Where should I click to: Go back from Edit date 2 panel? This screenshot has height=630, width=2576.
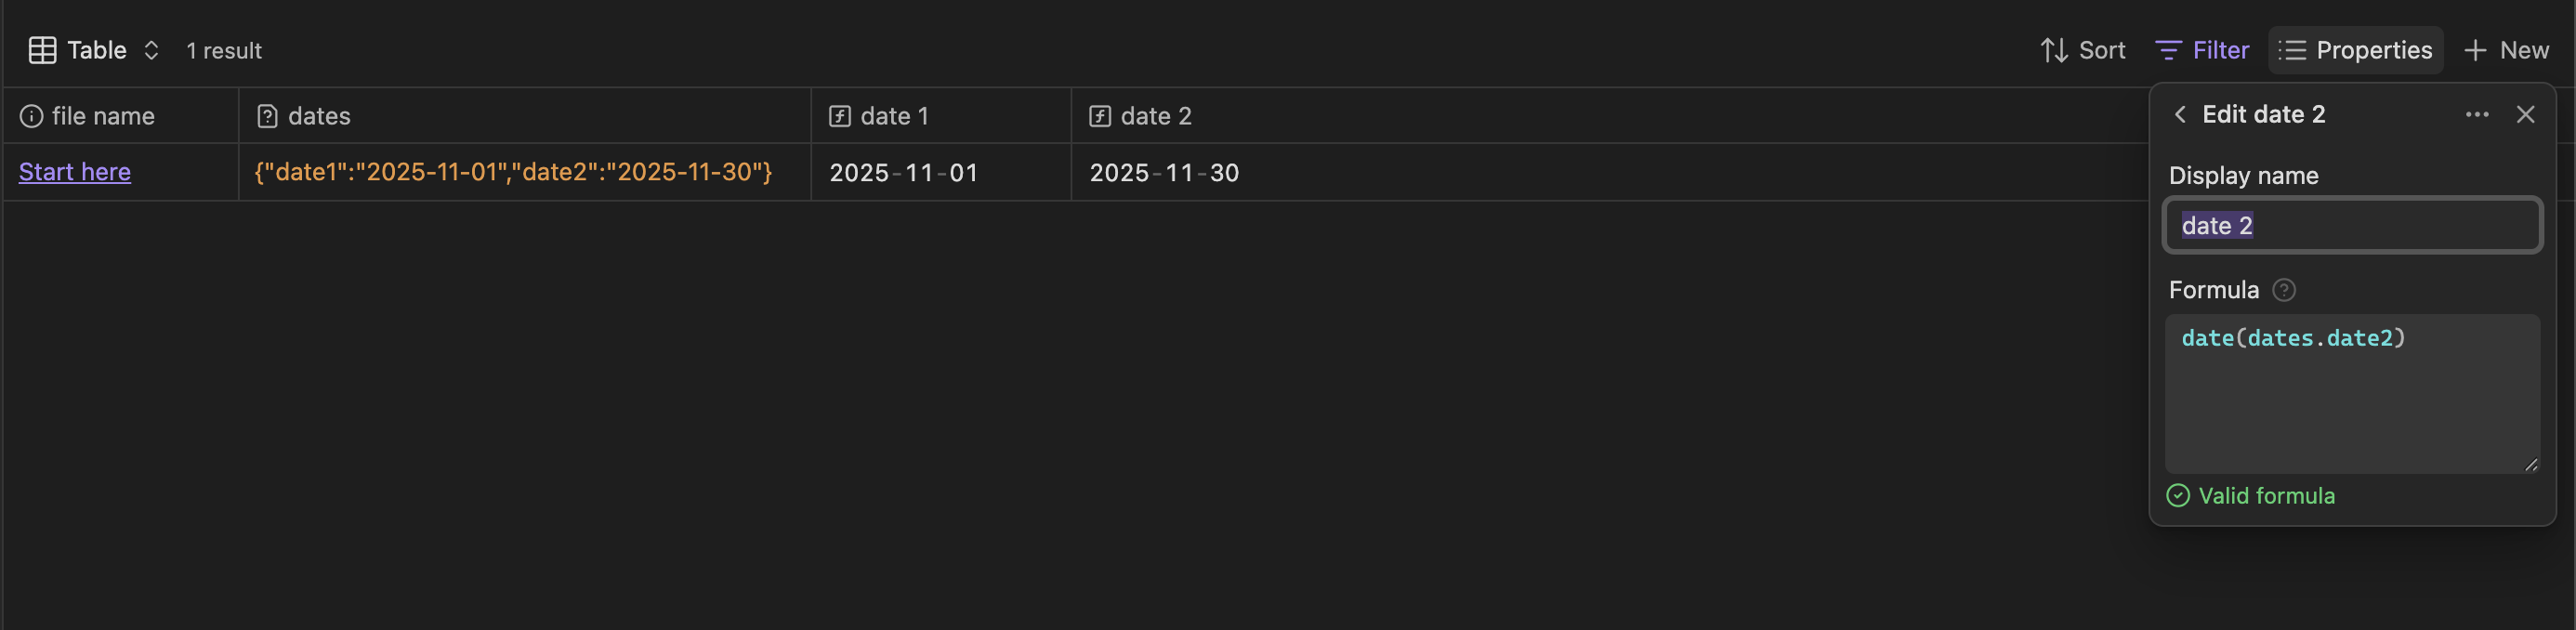[x=2180, y=114]
